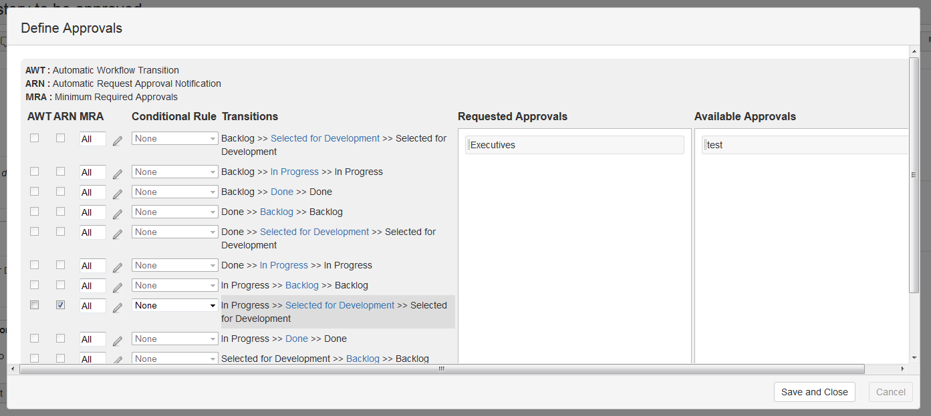Viewport: 931px width, 416px height.
Task: Click Save and Close button
Action: pyautogui.click(x=814, y=392)
